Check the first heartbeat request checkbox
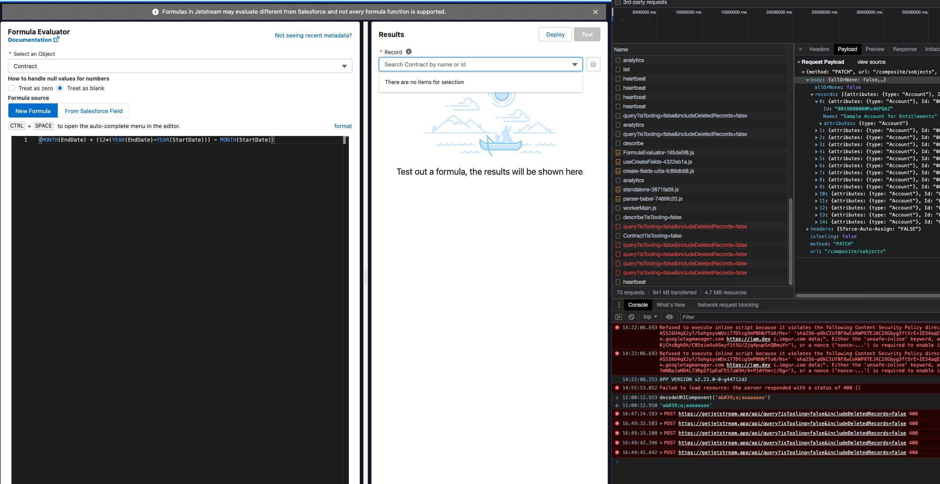Image resolution: width=940 pixels, height=484 pixels. (618, 78)
